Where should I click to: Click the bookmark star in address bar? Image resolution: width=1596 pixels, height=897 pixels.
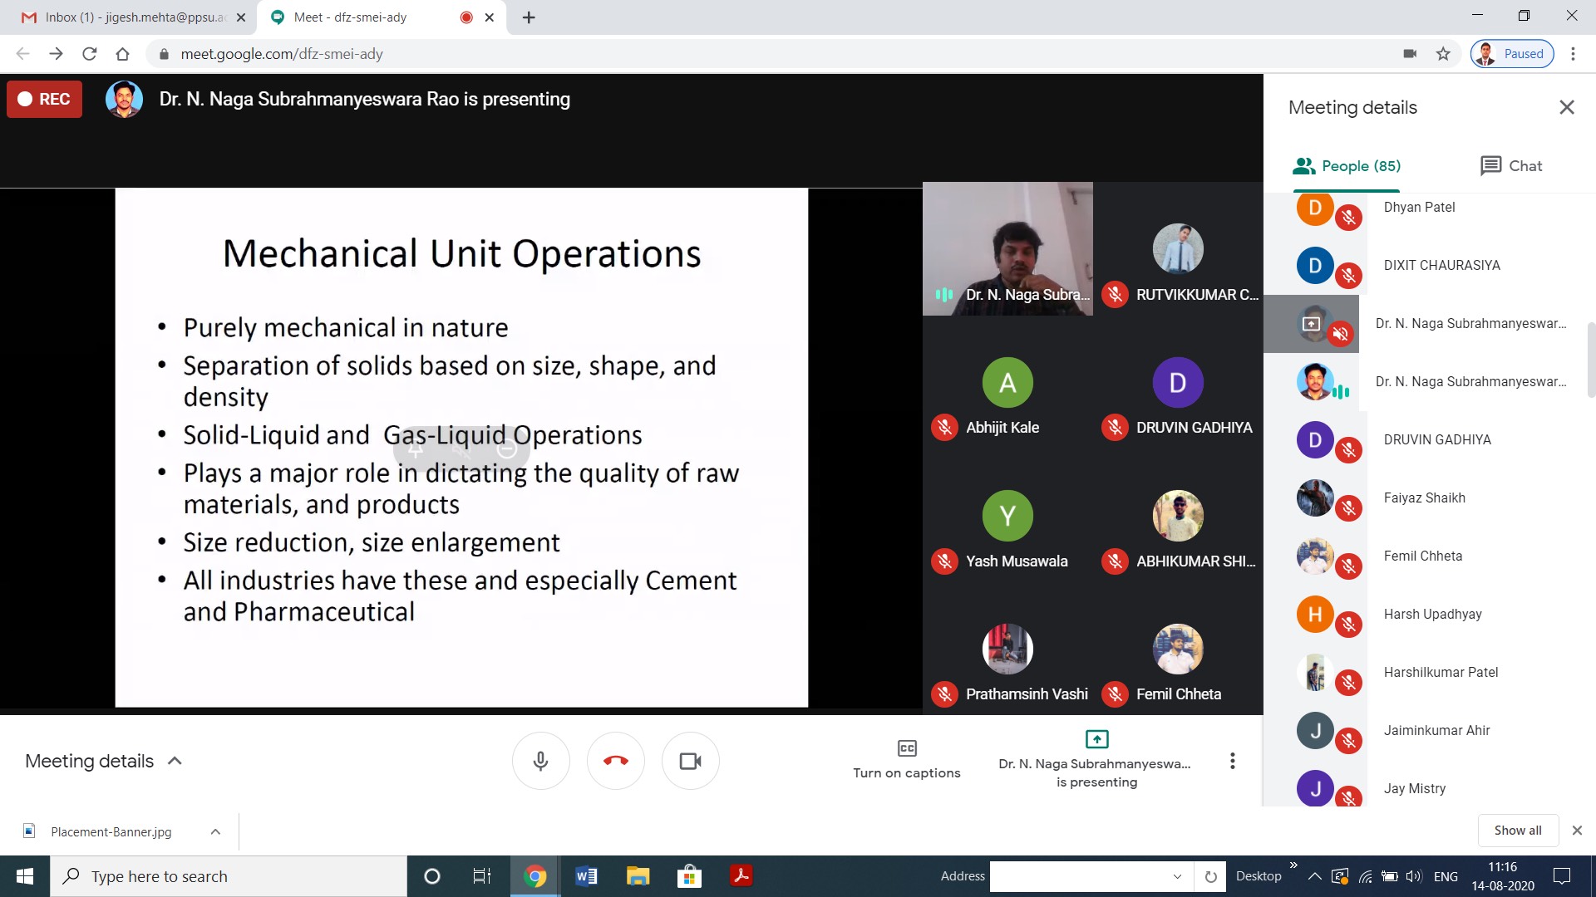point(1443,54)
